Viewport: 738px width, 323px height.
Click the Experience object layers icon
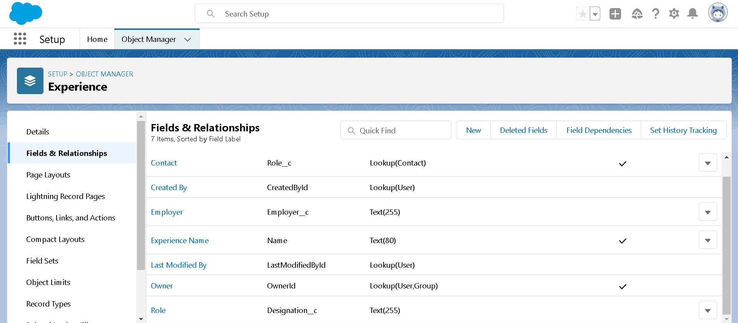pos(30,81)
